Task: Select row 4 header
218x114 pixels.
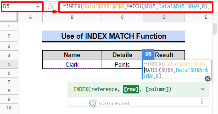Action: (9, 55)
